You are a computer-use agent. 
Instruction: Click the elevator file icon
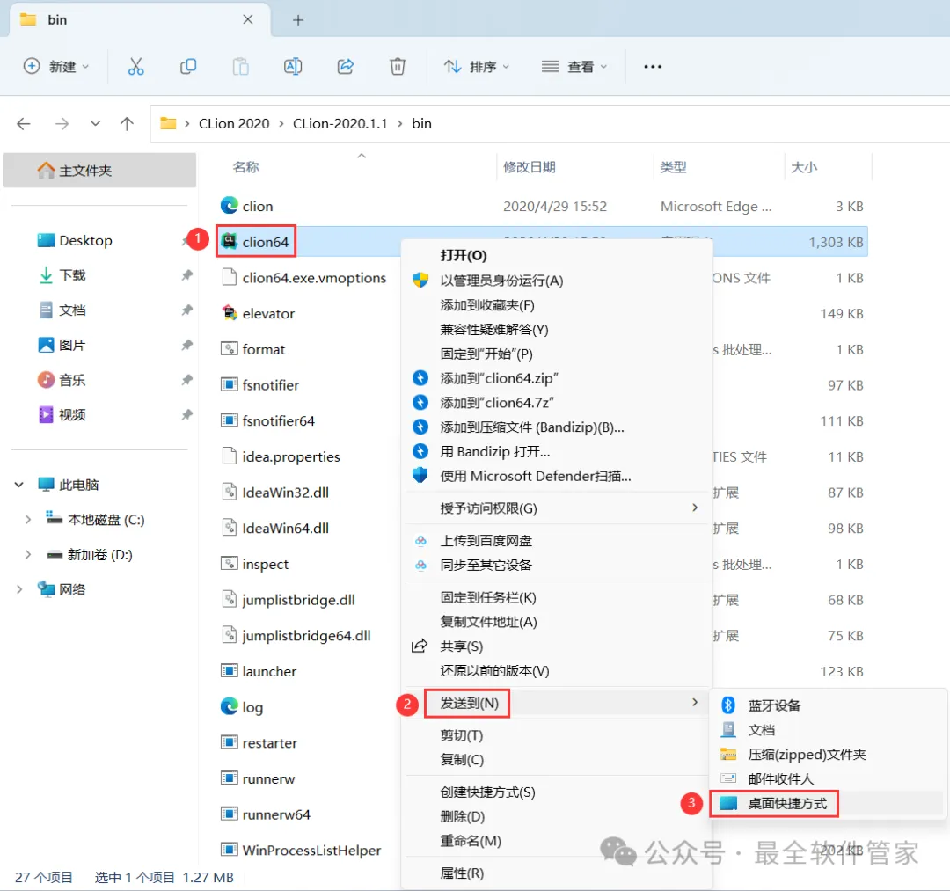click(x=229, y=313)
